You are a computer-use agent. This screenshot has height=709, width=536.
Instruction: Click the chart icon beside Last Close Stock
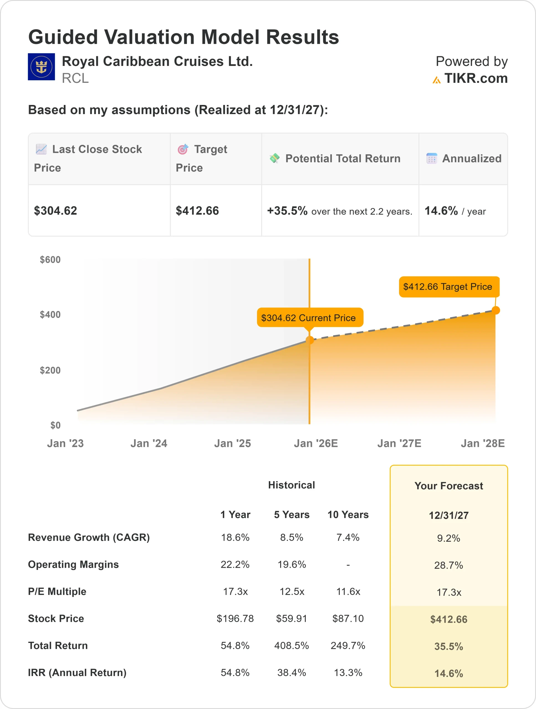[41, 149]
